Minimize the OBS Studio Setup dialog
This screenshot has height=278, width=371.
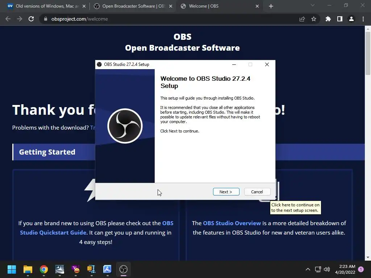coord(234,64)
